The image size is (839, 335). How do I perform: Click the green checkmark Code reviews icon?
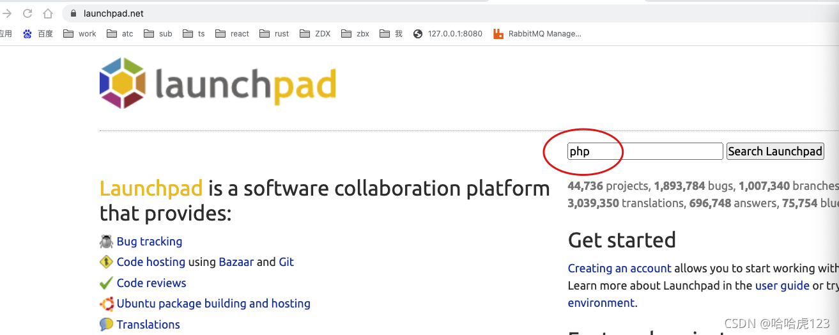(x=106, y=283)
